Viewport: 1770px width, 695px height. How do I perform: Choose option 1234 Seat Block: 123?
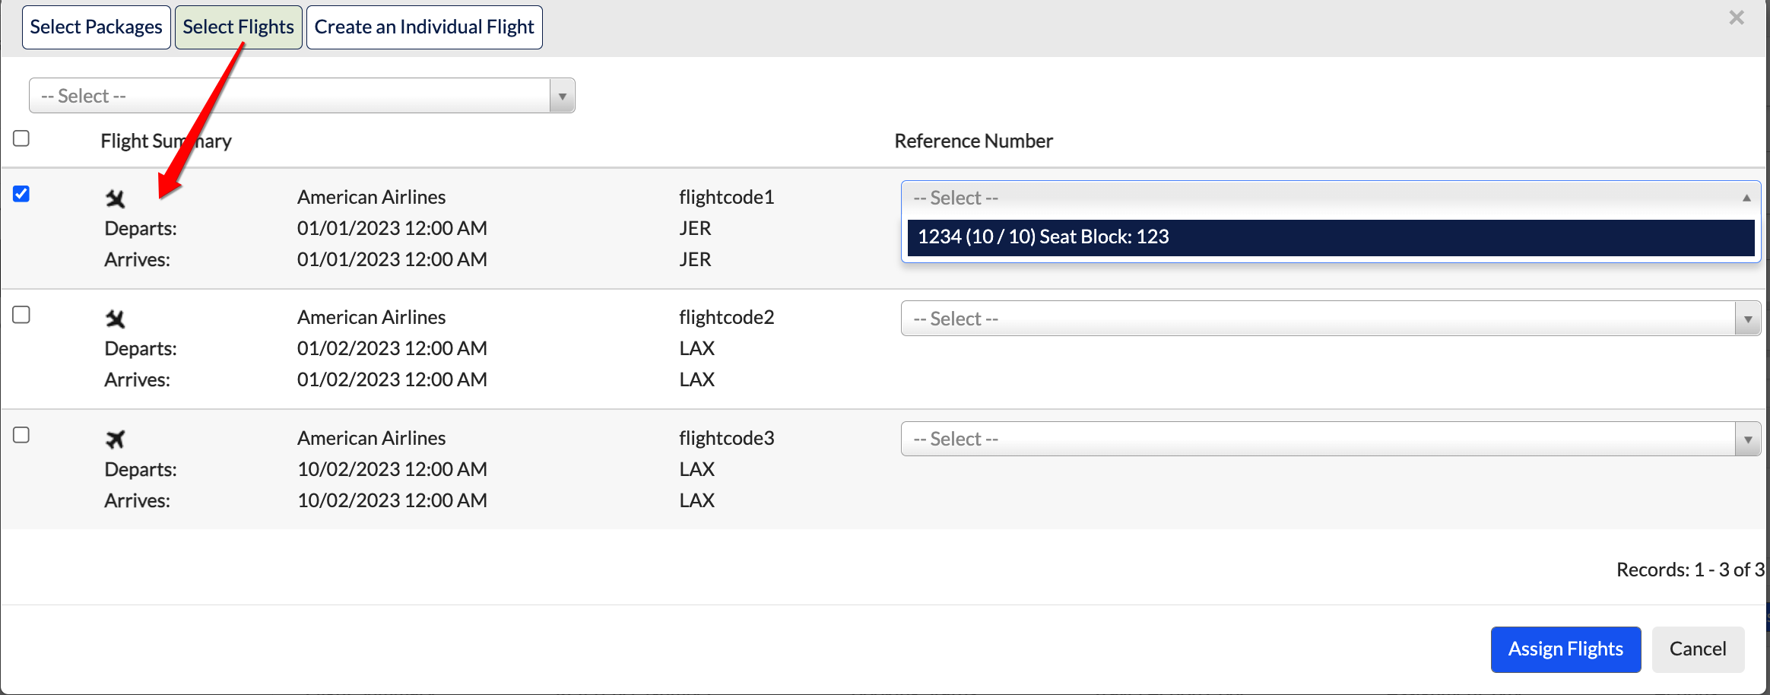point(1331,237)
